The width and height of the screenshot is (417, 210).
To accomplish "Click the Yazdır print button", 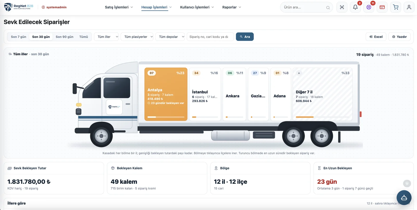I will coord(399,37).
